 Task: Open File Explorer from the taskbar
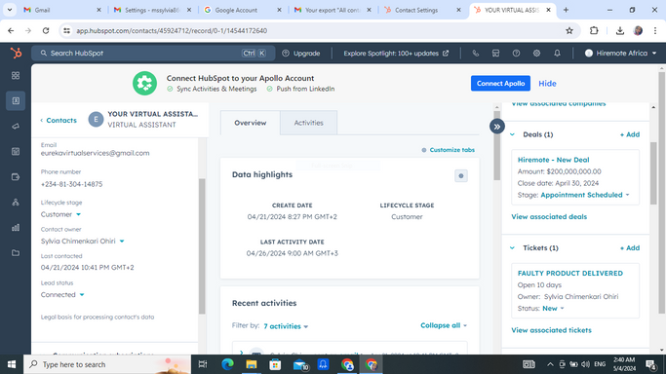pyautogui.click(x=252, y=364)
